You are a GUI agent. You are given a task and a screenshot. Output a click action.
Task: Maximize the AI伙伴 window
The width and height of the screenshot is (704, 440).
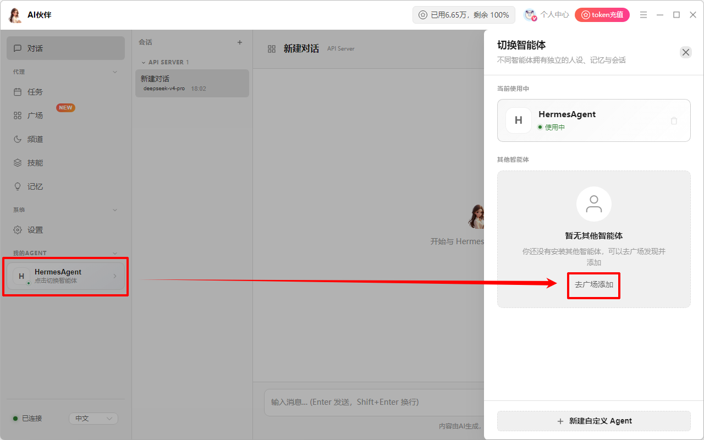click(x=676, y=15)
